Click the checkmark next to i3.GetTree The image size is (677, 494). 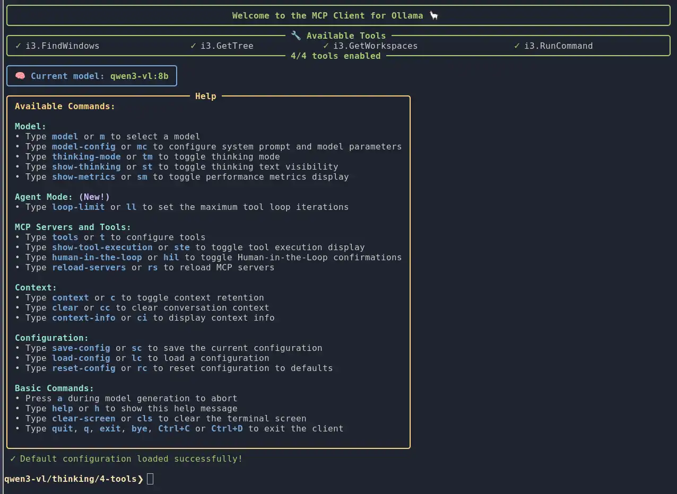[193, 46]
